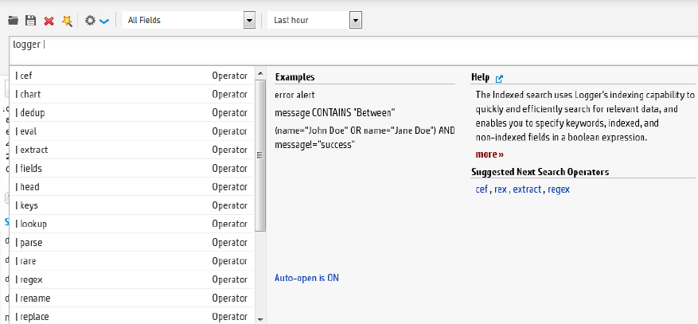
Task: Open the Last hour time range dropdown
Action: coord(356,20)
